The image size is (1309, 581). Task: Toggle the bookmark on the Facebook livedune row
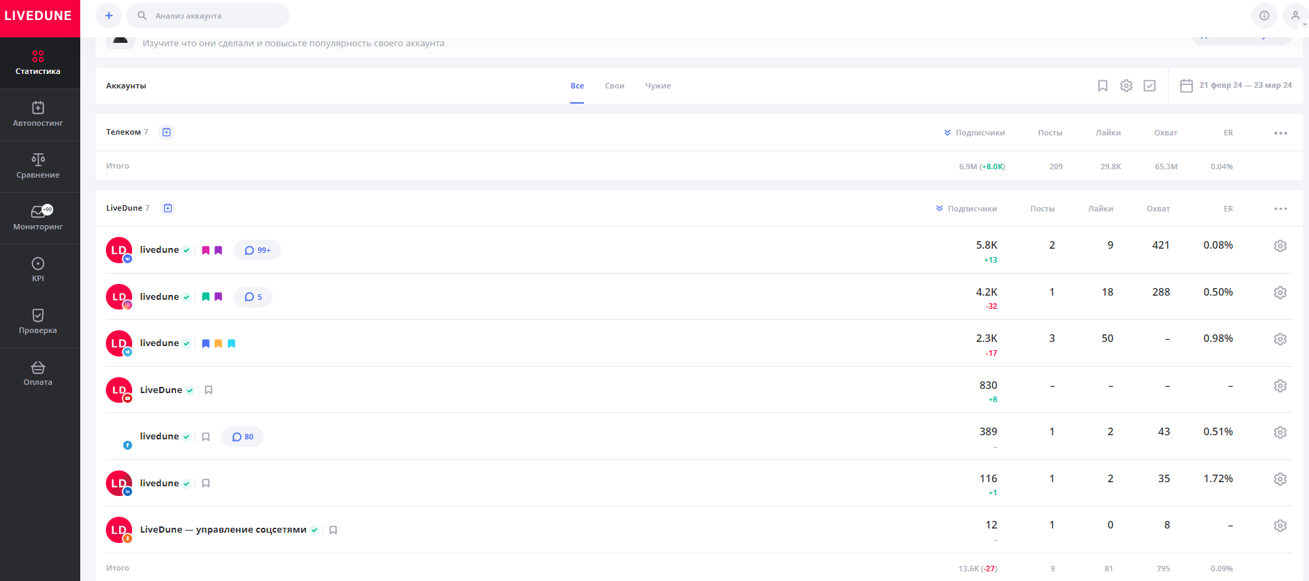pos(205,437)
